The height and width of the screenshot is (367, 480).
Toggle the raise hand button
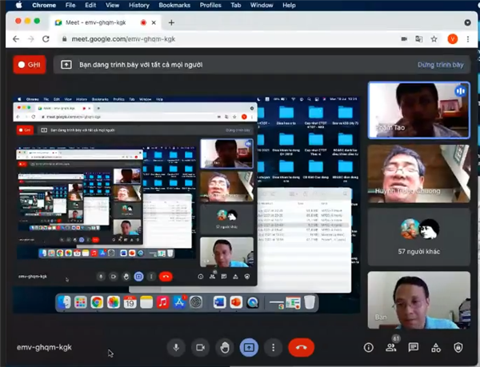[x=225, y=347]
